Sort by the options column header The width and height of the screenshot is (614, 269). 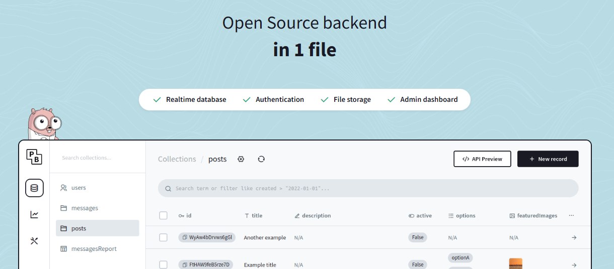click(462, 215)
